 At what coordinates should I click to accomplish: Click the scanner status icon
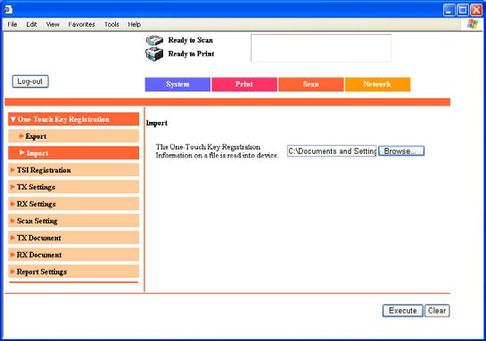pyautogui.click(x=154, y=40)
